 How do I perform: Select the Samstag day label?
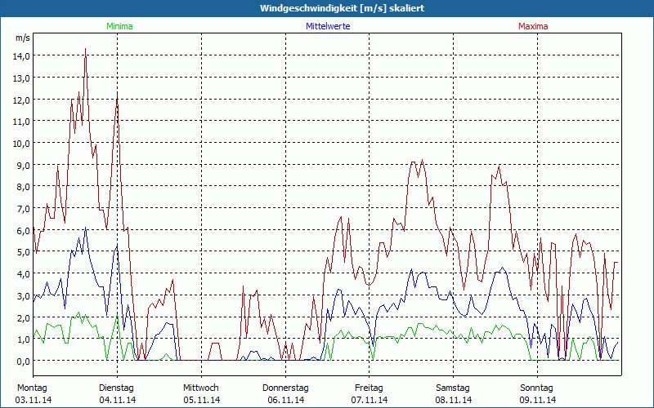pyautogui.click(x=453, y=388)
